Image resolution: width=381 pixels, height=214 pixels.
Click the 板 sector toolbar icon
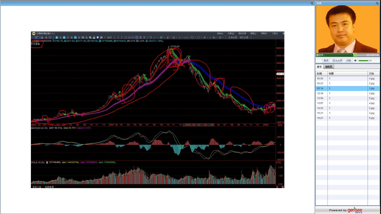tap(79, 37)
